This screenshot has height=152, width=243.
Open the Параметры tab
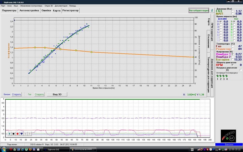(9, 10)
